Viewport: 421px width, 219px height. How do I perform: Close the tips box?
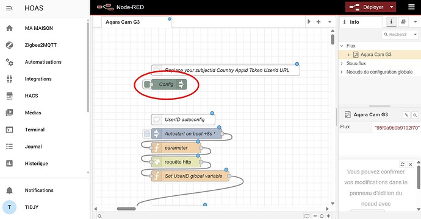pyautogui.click(x=411, y=164)
